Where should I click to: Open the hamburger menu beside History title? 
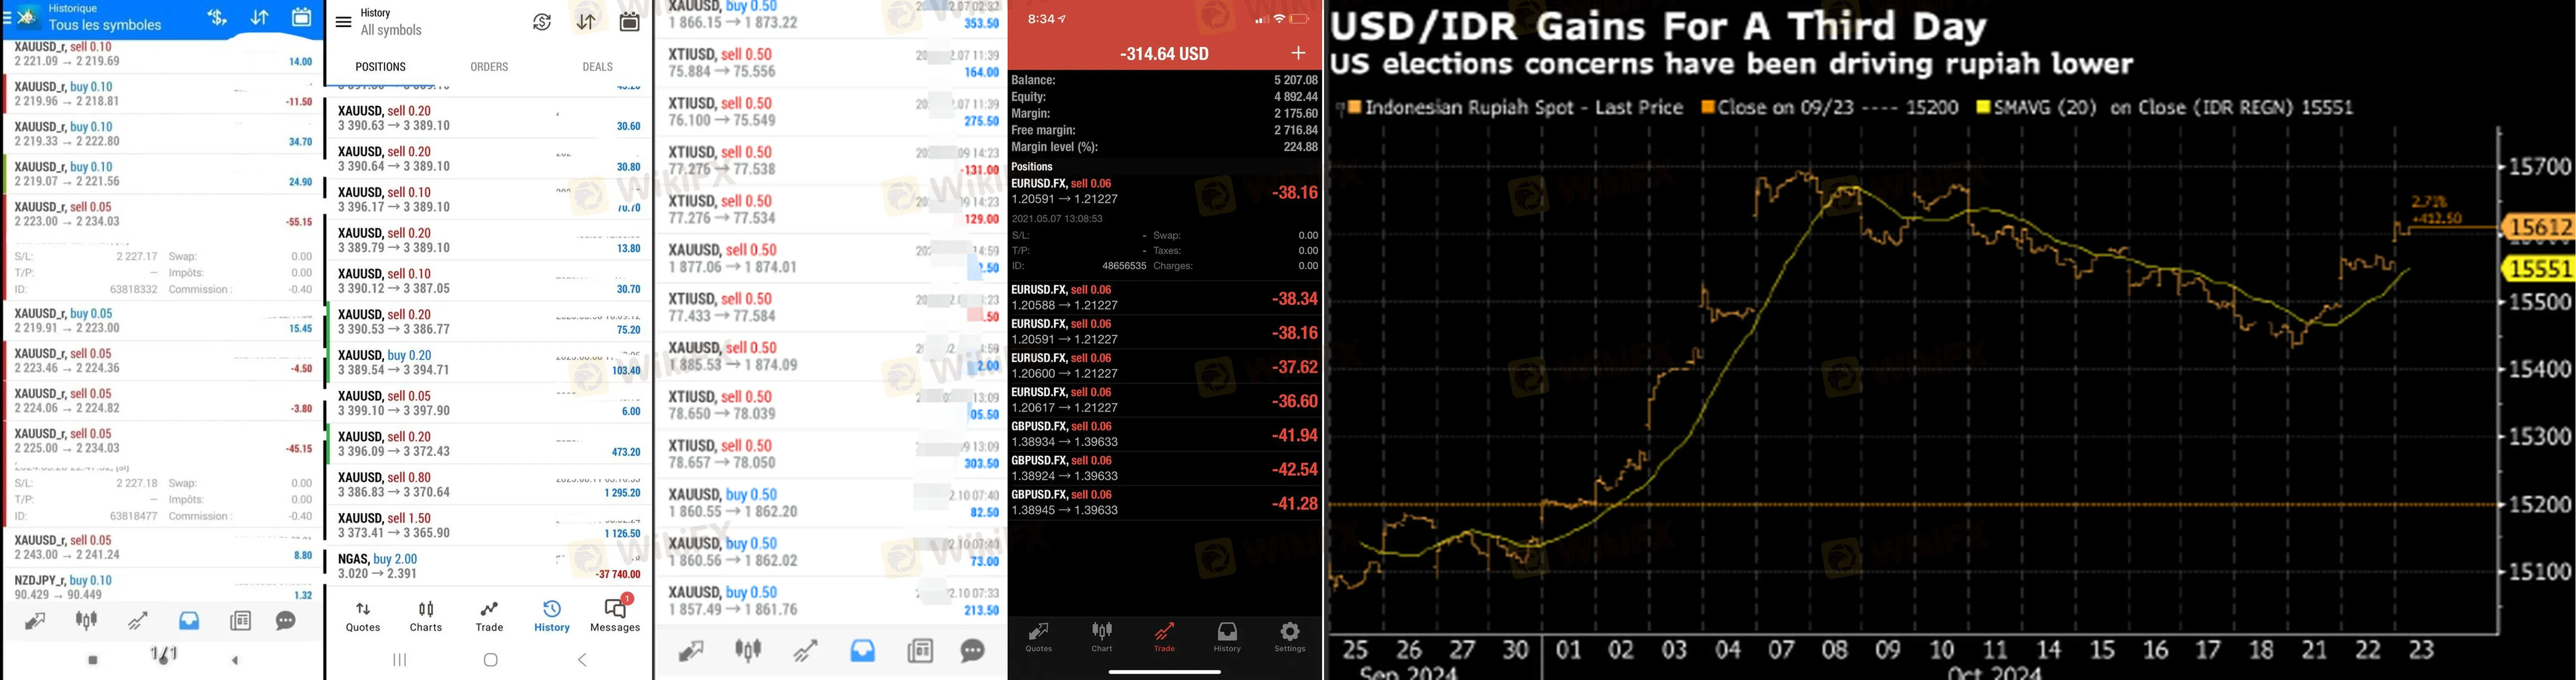tap(343, 22)
